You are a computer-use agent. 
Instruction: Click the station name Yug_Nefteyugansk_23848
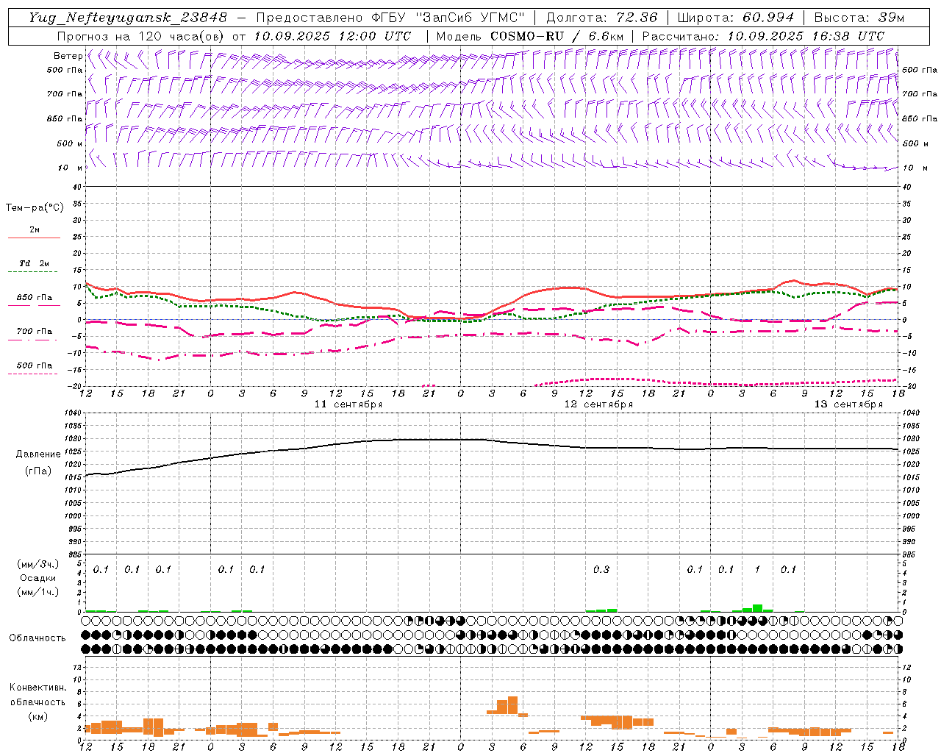(x=128, y=18)
